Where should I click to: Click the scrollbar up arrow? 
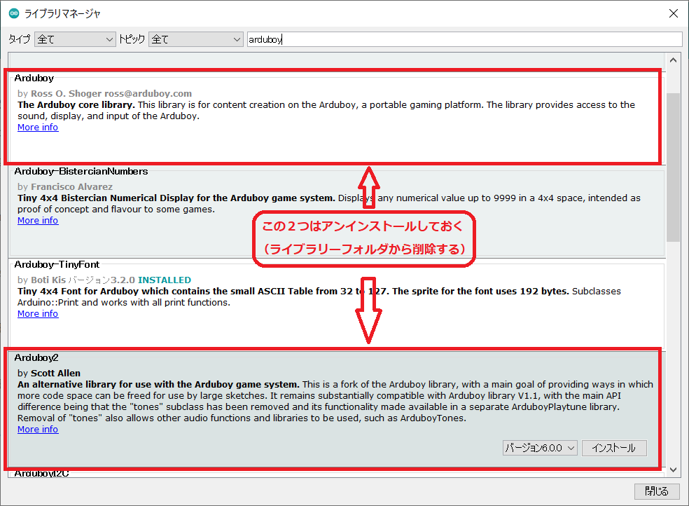[673, 61]
